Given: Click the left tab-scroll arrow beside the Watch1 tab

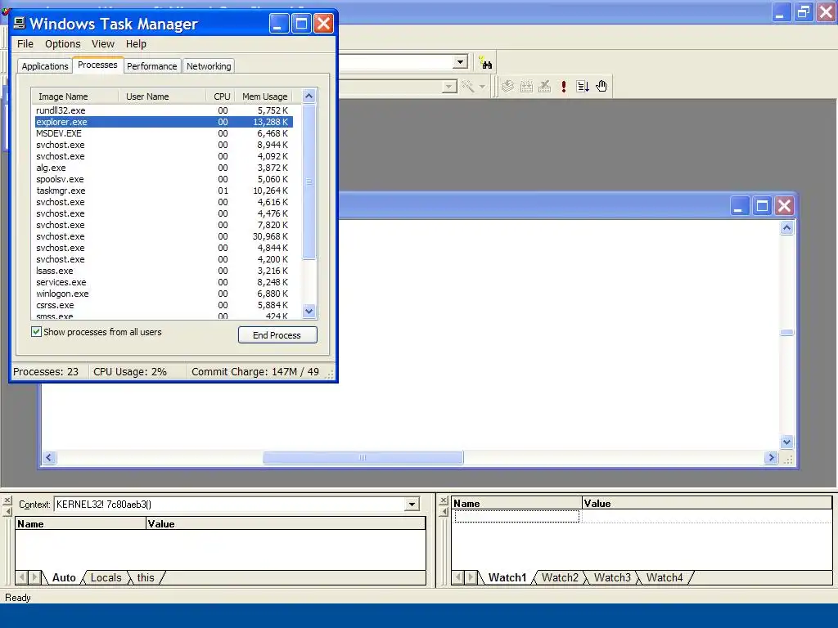Looking at the screenshot, I should 458,577.
